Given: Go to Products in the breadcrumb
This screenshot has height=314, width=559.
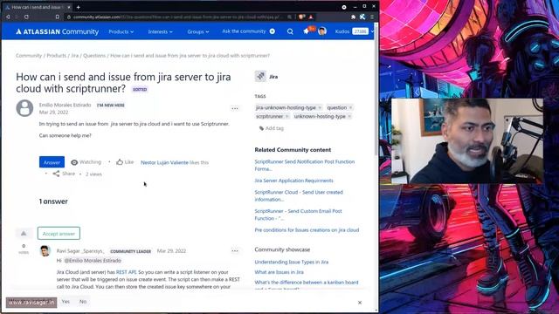Looking at the screenshot, I should (56, 56).
